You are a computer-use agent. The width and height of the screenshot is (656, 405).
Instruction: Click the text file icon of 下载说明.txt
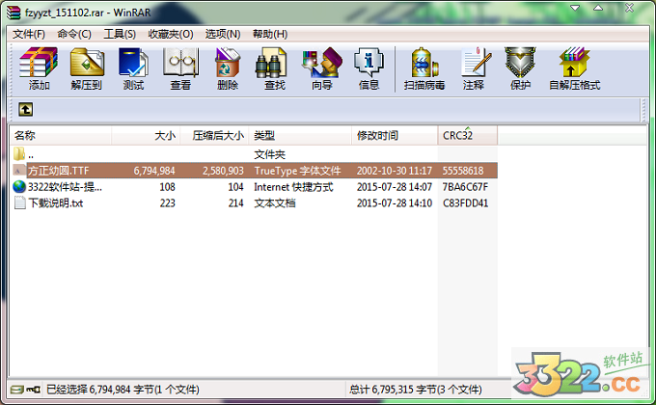coord(19,202)
